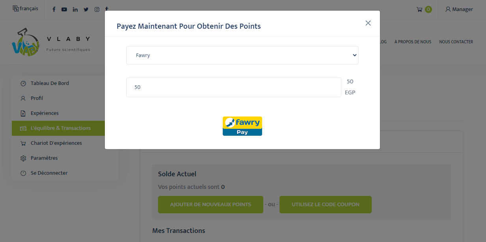Go to Tableau De Bord
The height and width of the screenshot is (242, 486).
[50, 83]
